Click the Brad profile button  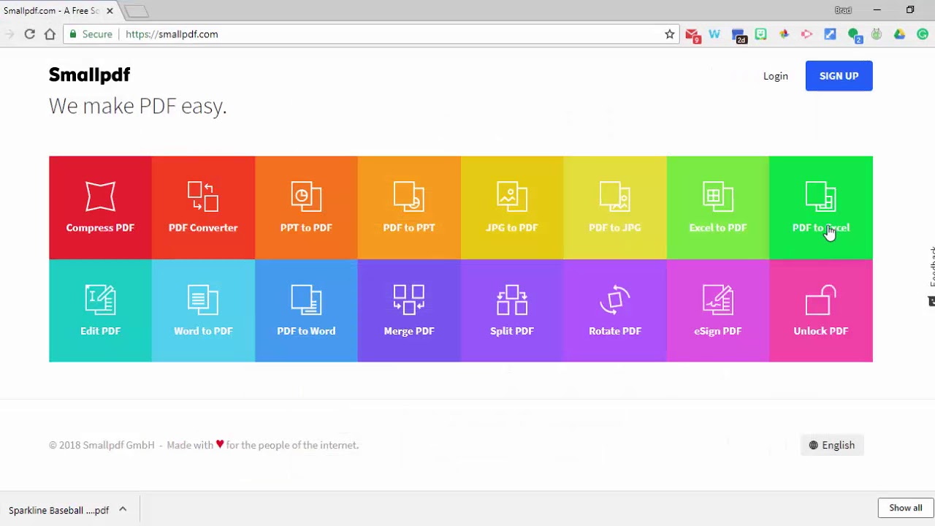842,10
